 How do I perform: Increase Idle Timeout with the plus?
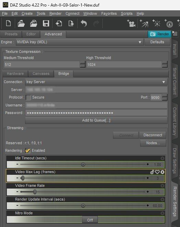point(148,164)
